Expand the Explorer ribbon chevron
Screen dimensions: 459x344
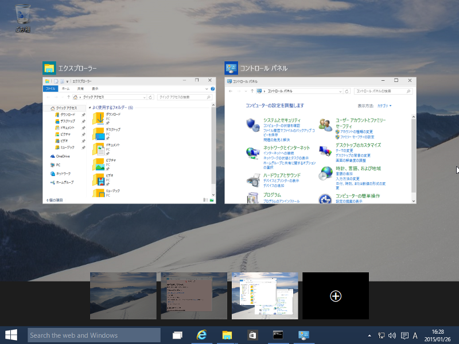click(x=207, y=89)
